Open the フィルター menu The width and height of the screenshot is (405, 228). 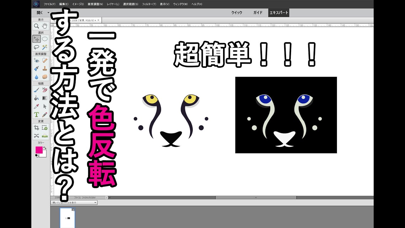coord(149,4)
